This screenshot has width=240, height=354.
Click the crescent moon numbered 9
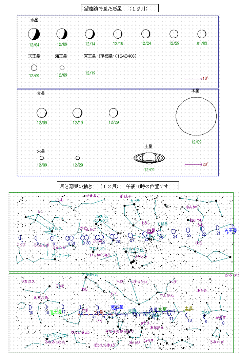pyautogui.click(x=204, y=316)
